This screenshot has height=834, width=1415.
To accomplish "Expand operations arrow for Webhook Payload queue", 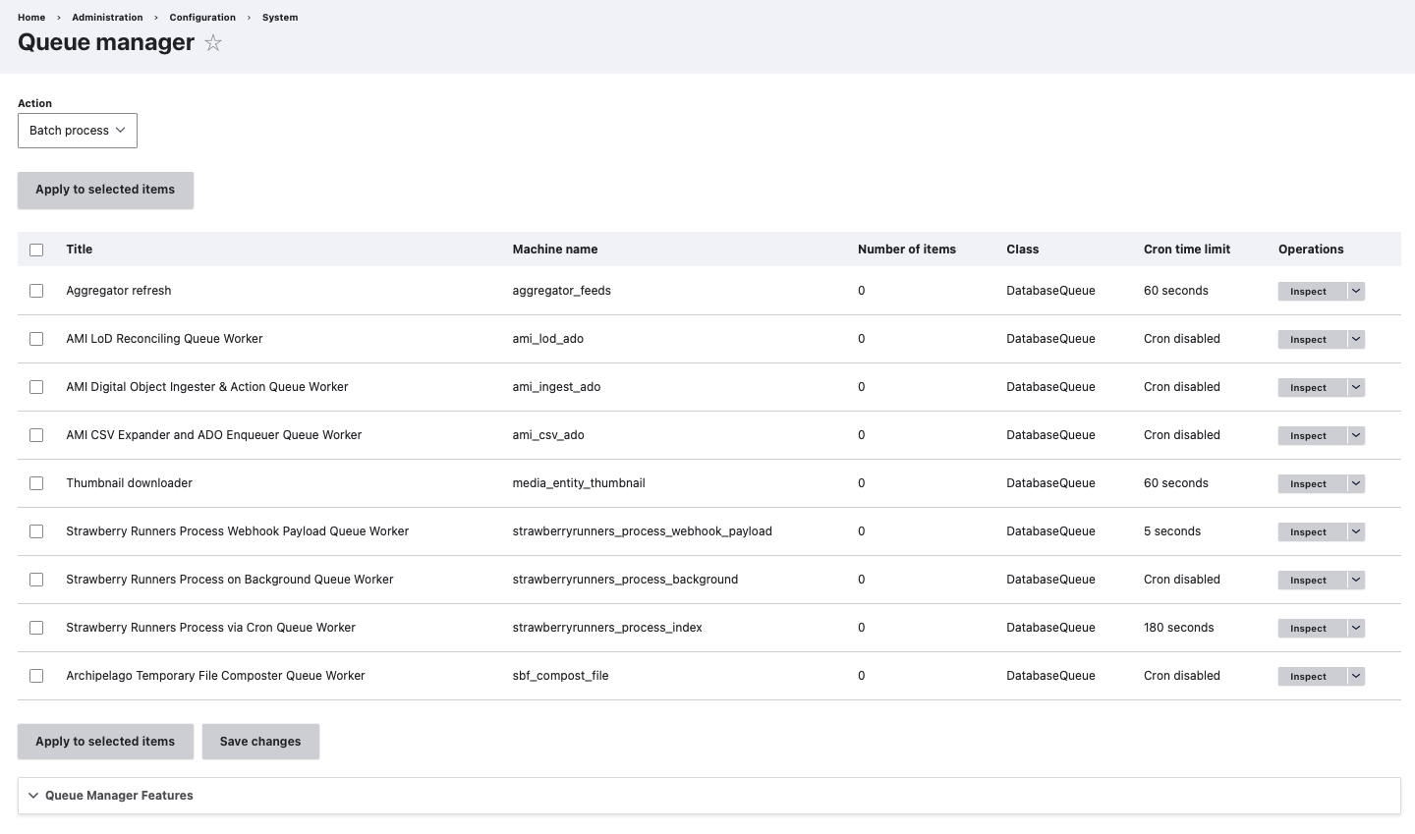I will pos(1356,531).
